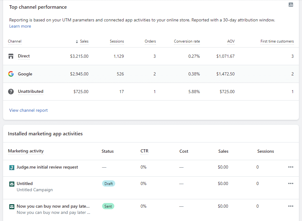Click the CTR column header

144,151
